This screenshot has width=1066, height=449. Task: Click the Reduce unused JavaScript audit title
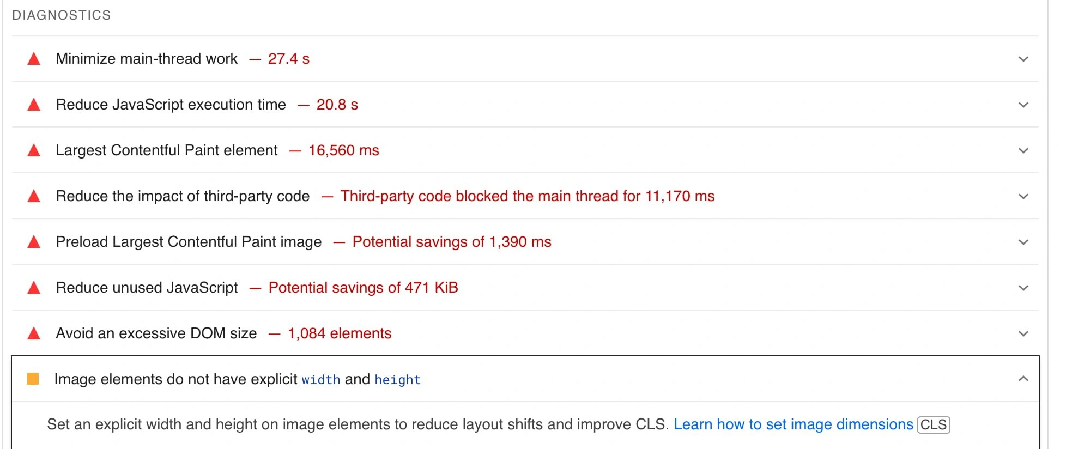[x=147, y=288]
